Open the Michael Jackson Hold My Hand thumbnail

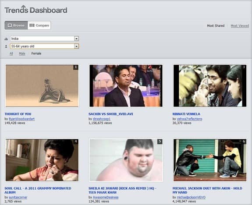(x=210, y=160)
